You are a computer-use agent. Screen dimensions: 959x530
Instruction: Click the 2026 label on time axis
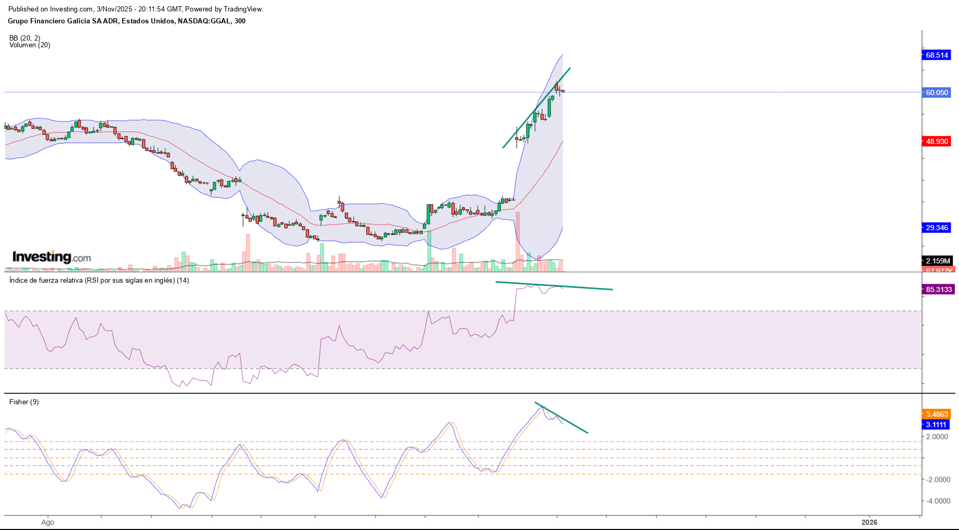tap(869, 522)
